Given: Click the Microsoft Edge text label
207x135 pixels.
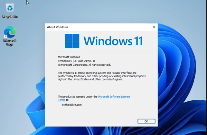Looking at the screenshot, I should [x=10, y=43].
